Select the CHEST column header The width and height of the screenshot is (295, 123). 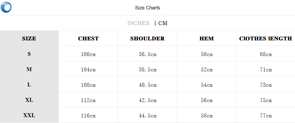tap(88, 39)
